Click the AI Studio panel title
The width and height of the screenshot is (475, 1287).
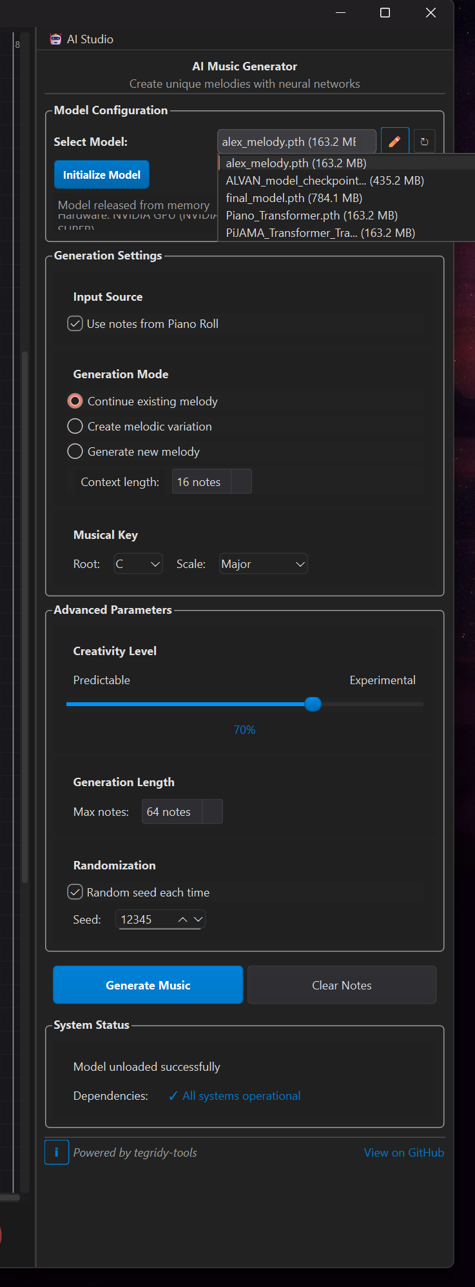(90, 39)
